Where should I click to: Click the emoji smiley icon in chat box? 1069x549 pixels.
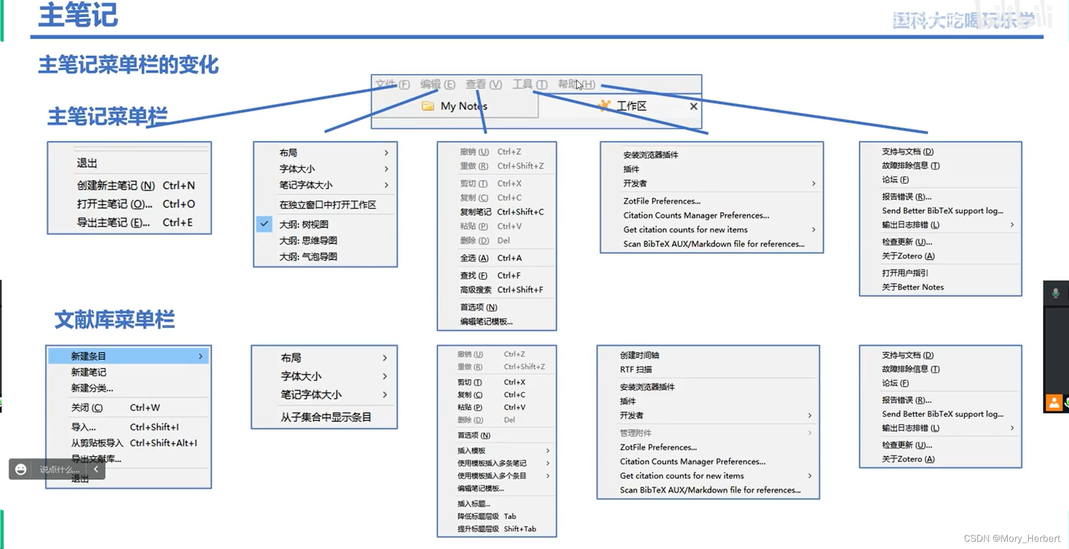pyautogui.click(x=21, y=469)
